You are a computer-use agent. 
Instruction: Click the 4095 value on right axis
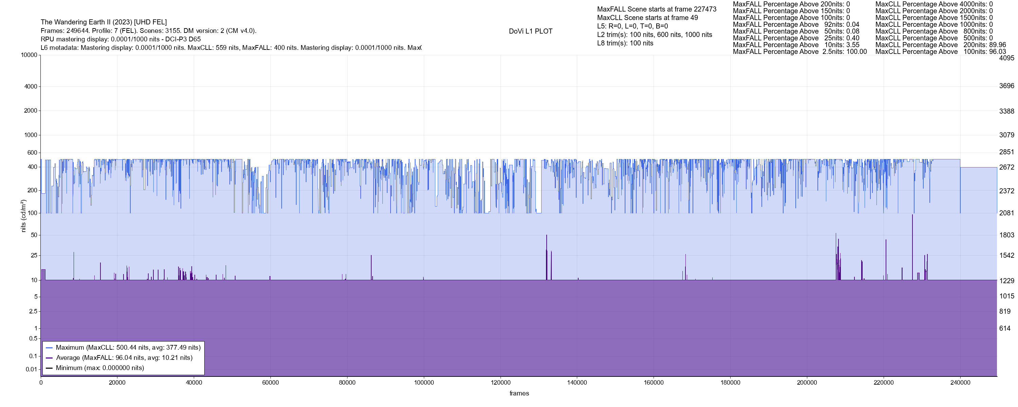click(1006, 58)
